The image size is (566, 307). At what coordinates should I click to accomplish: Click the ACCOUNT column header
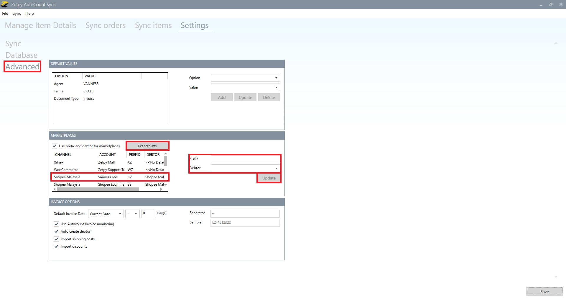[112, 155]
